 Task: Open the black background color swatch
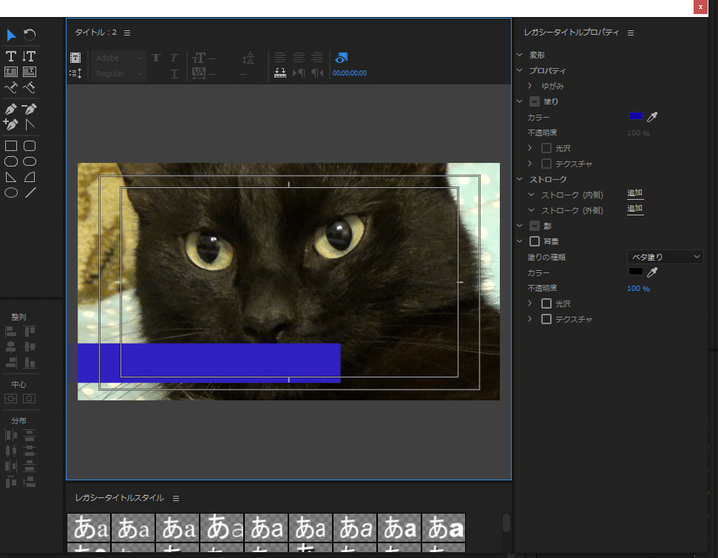[636, 271]
